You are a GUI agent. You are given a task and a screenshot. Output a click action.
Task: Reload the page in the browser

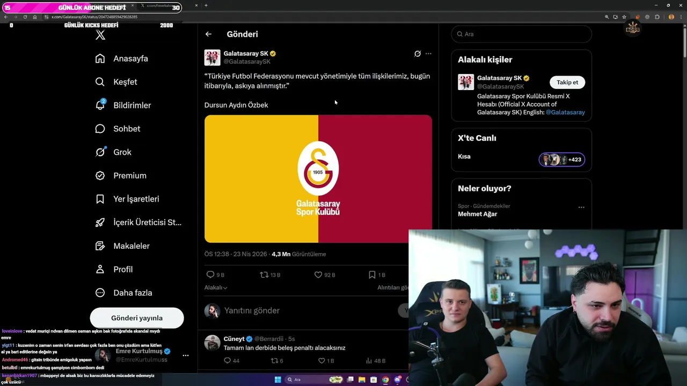25,17
